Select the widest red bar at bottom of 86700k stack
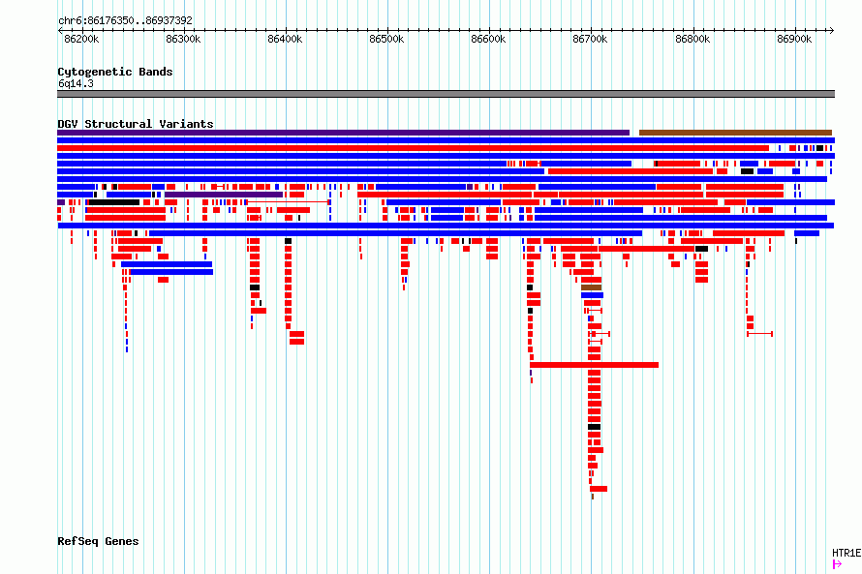Image resolution: width=862 pixels, height=574 pixels. coord(599,489)
